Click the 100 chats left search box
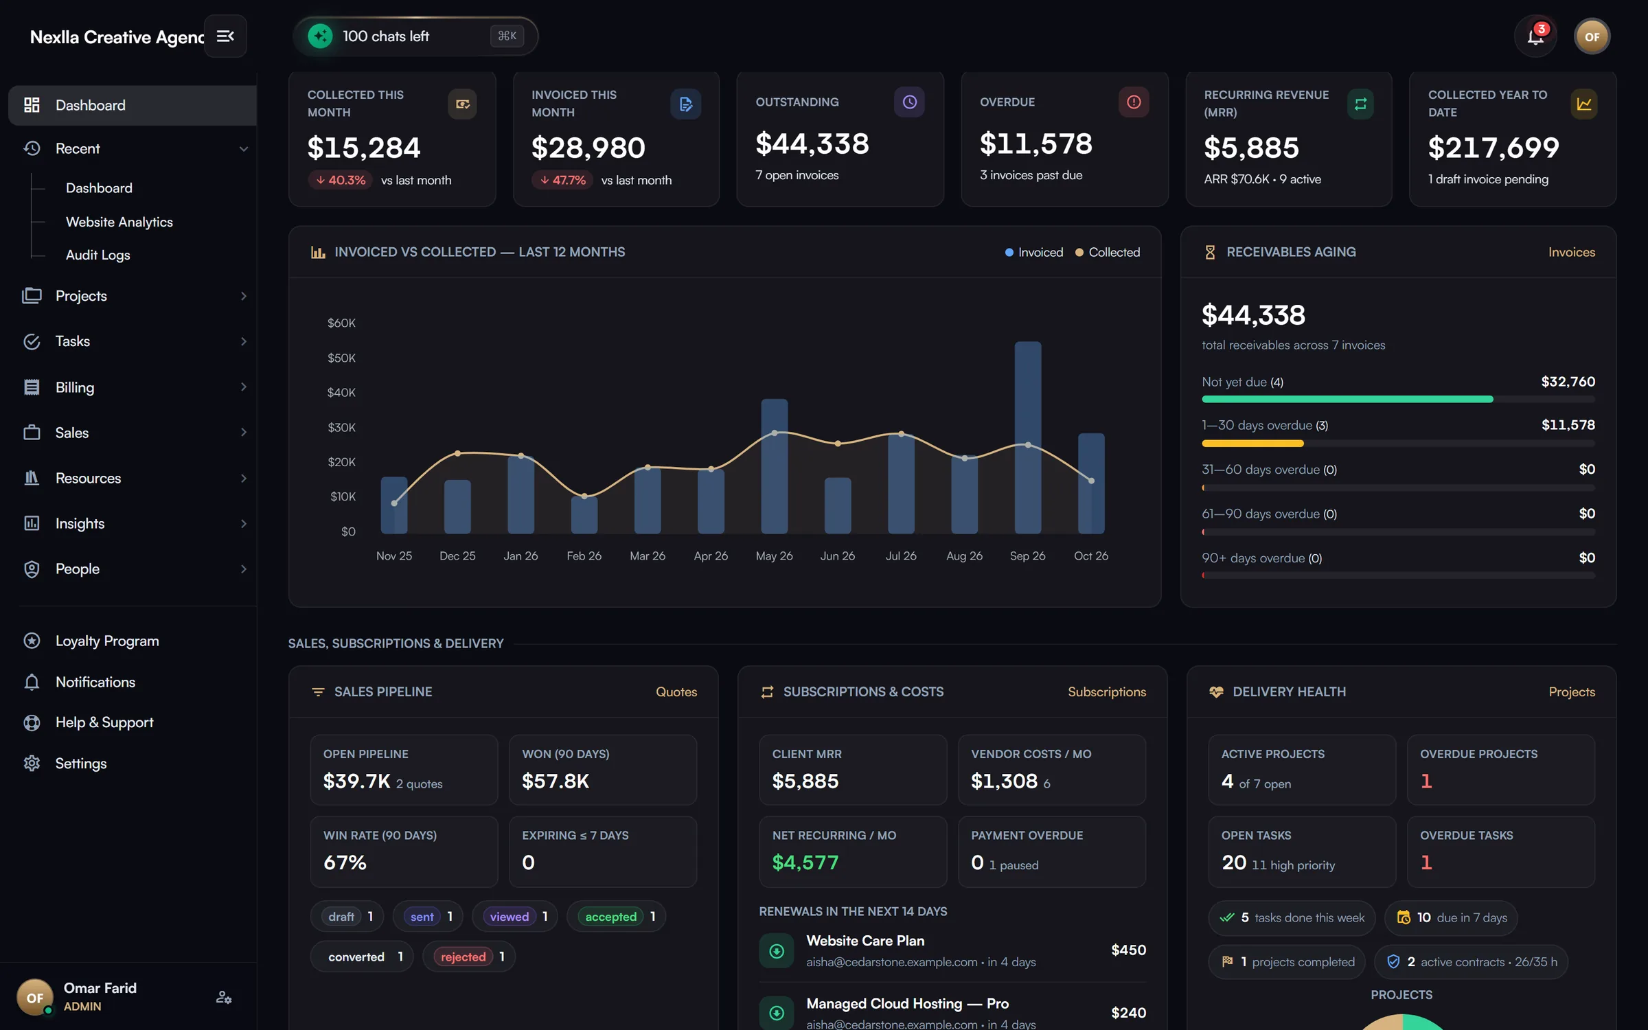 pos(415,36)
